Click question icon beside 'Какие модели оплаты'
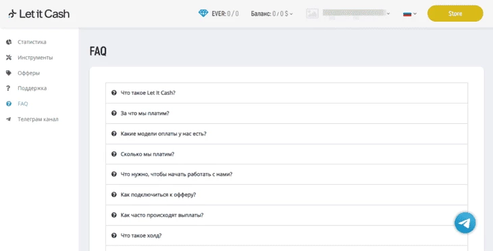 tap(114, 133)
